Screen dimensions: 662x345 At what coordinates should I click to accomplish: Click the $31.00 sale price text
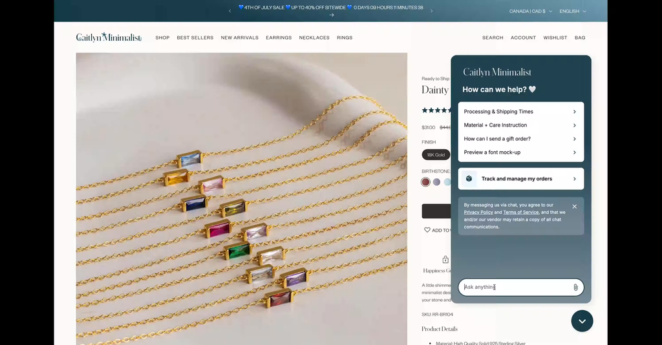point(428,127)
